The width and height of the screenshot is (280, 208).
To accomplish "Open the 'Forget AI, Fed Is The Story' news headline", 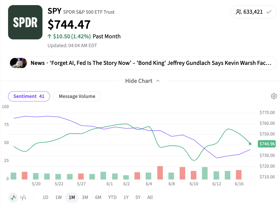I will click(151, 63).
